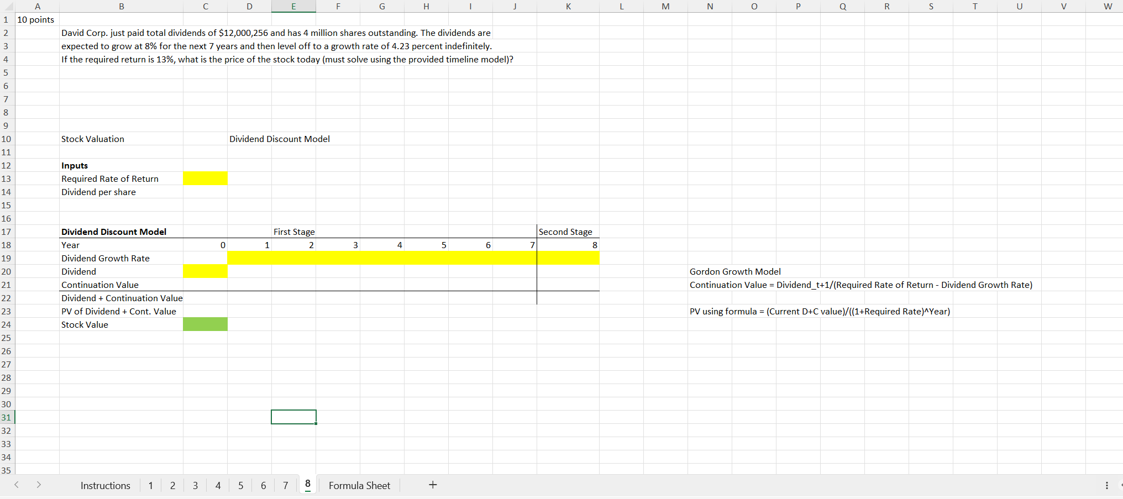1123x499 pixels.
Task: Open the sheet tab labeled 4
Action: (x=218, y=485)
